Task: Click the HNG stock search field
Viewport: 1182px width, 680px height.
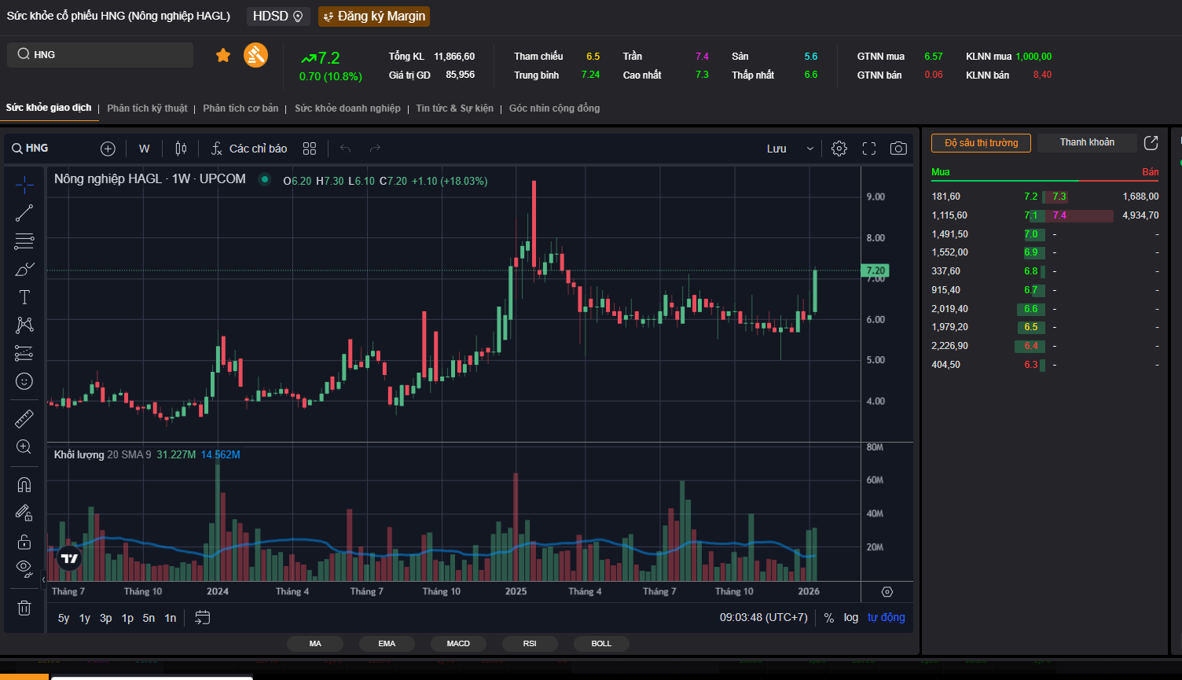Action: click(101, 55)
